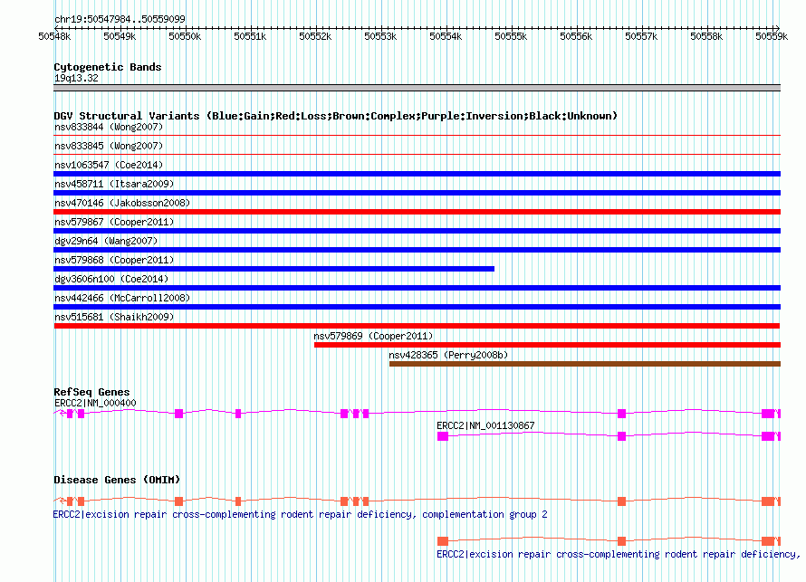Open the lower truncated ERCC2 OMIM description link
806x582 pixels.
pyautogui.click(x=619, y=554)
